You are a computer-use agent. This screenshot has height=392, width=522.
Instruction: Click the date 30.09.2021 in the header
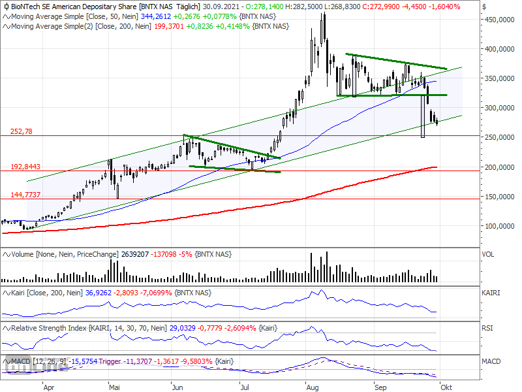tap(221, 7)
